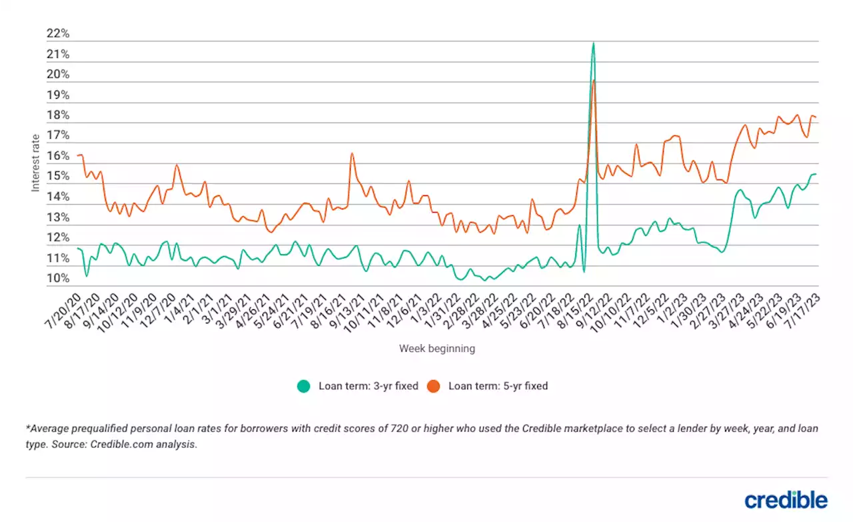Click the 17% y-axis label
Image resolution: width=853 pixels, height=522 pixels.
coord(58,136)
